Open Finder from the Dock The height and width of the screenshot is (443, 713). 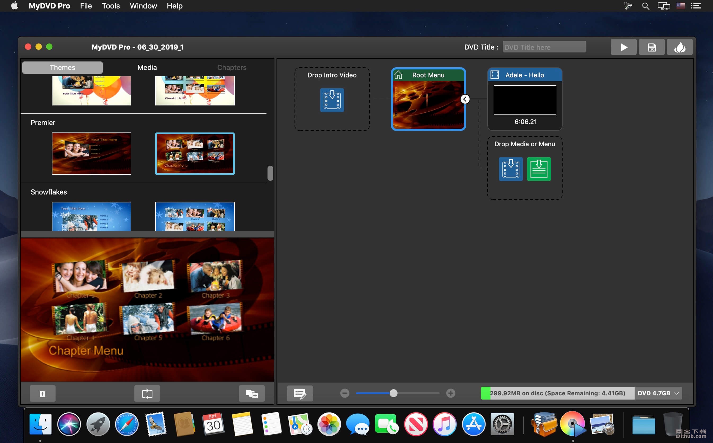pyautogui.click(x=40, y=424)
